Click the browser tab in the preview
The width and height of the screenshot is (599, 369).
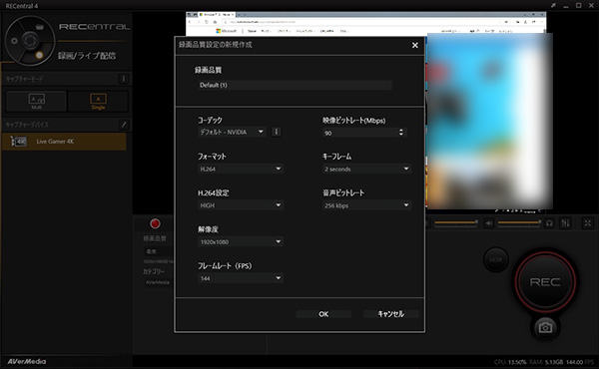click(218, 15)
